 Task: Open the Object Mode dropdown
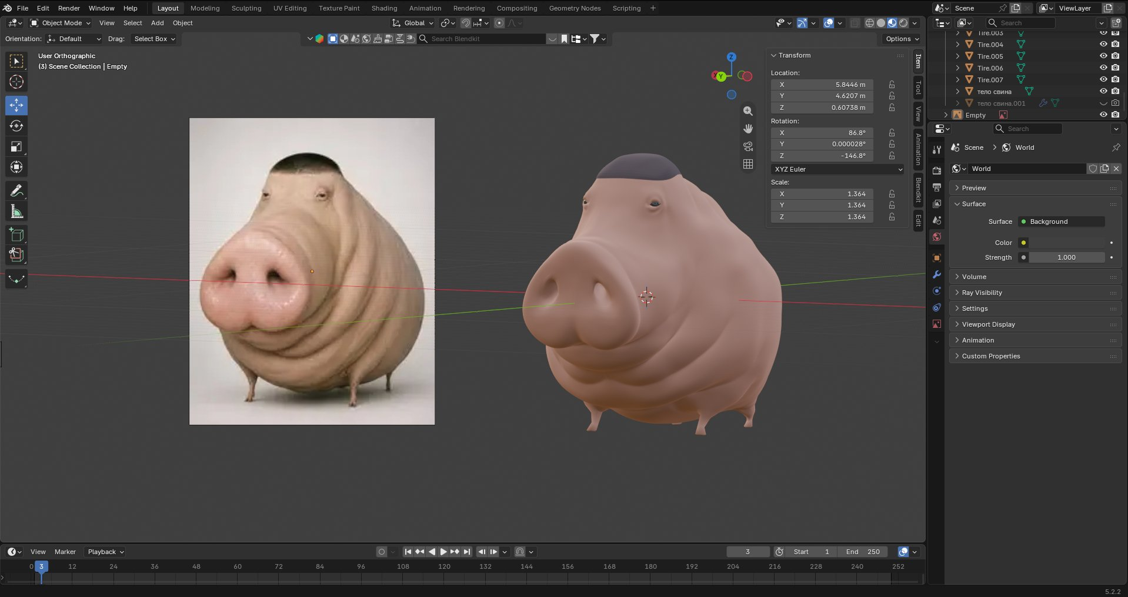tap(61, 23)
